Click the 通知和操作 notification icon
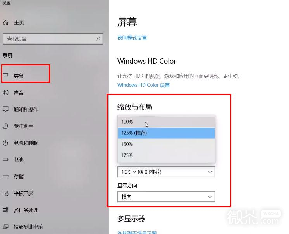289x234 pixels. (x=5, y=109)
